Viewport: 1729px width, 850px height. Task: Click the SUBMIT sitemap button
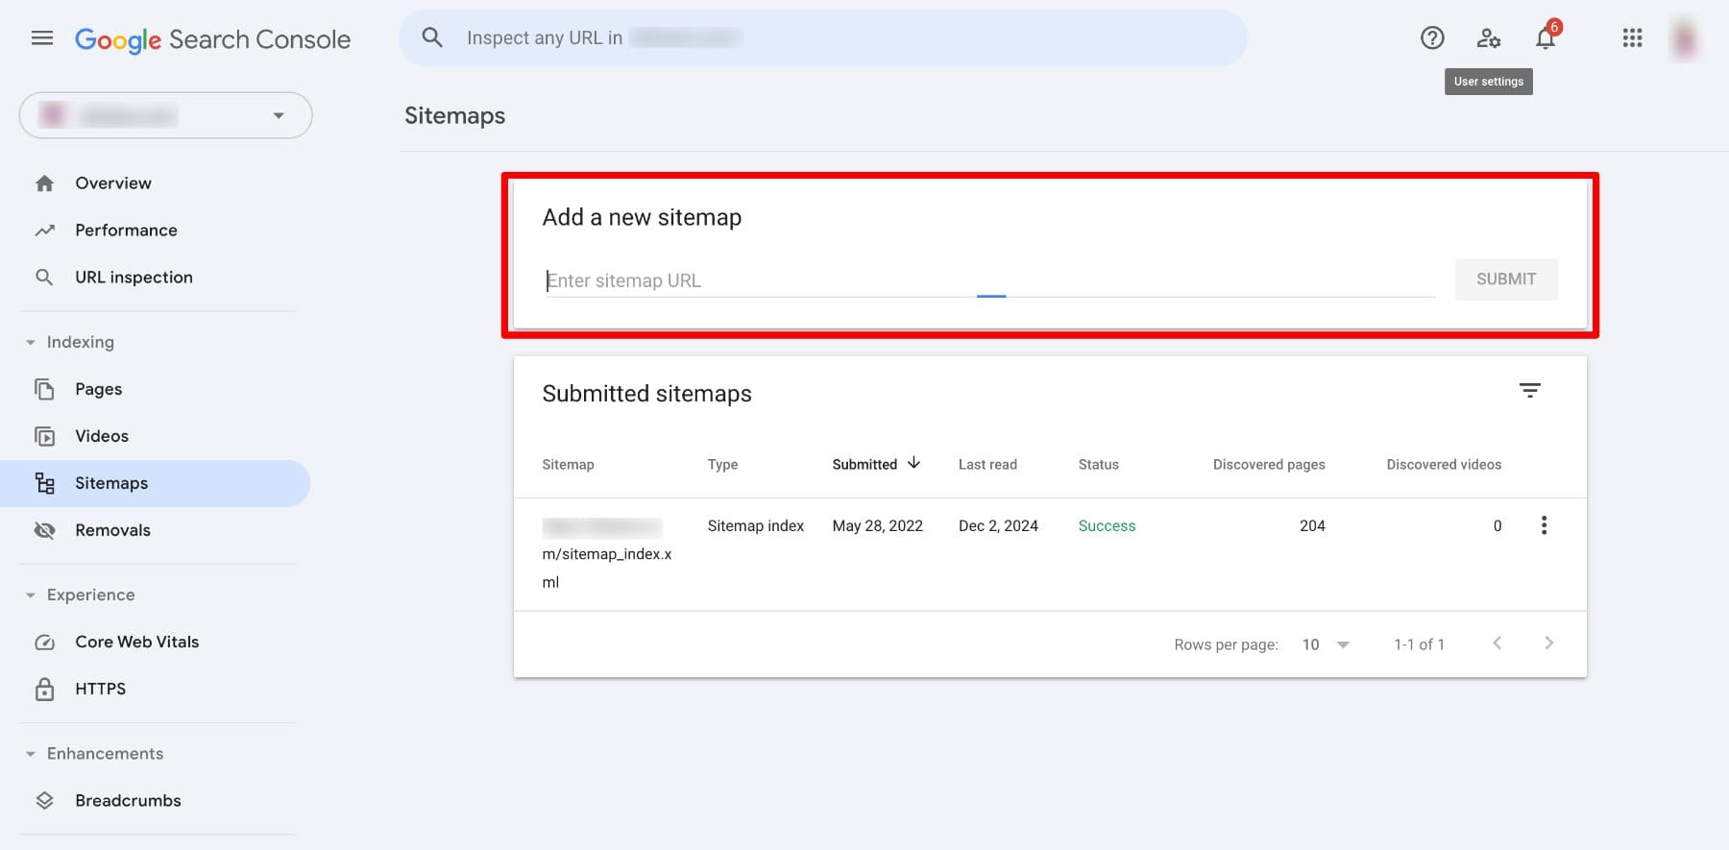[x=1505, y=279]
